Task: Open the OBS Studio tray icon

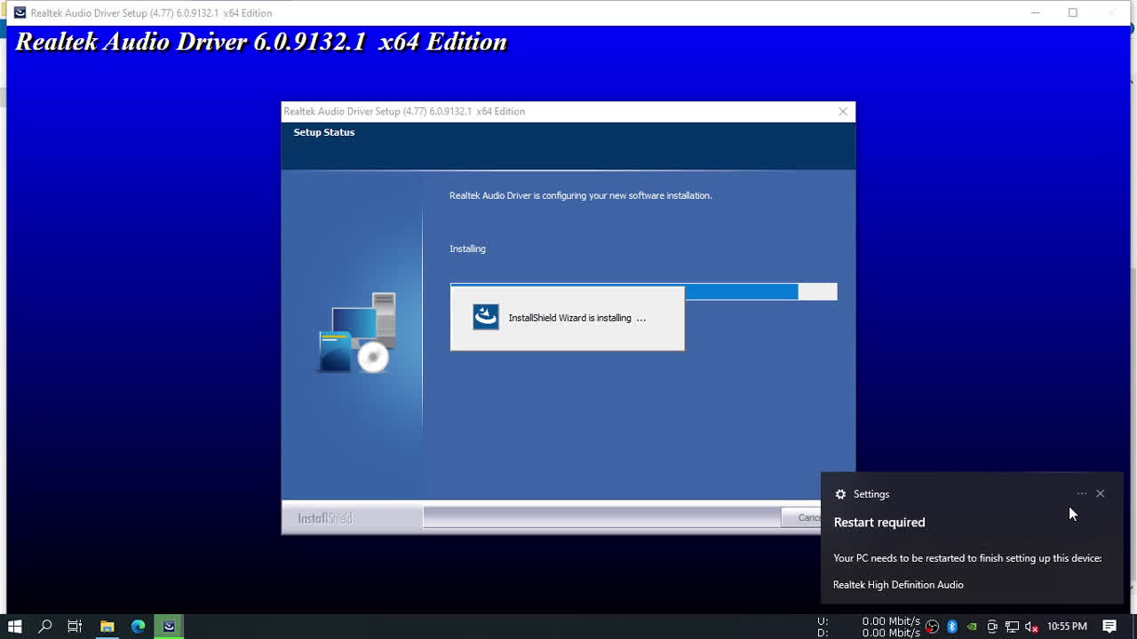Action: coord(932,627)
